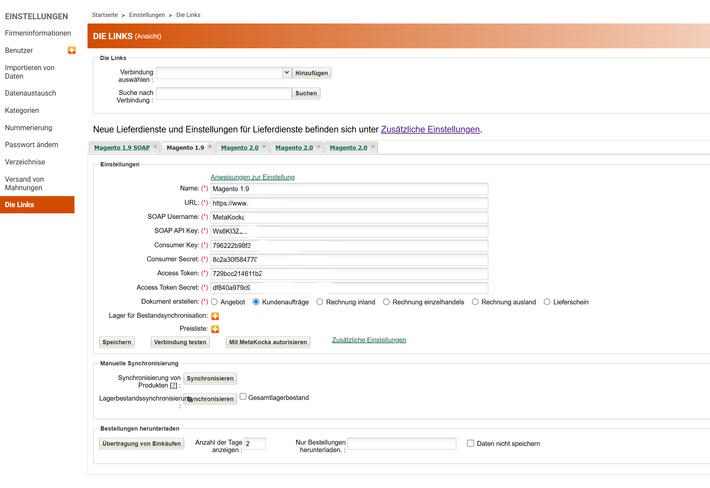Click the plus icon next to Preisliste
Screen dimensions: 710x488
click(215, 329)
